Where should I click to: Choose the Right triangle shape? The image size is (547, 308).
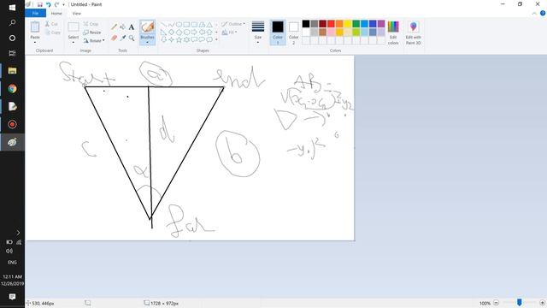163,33
